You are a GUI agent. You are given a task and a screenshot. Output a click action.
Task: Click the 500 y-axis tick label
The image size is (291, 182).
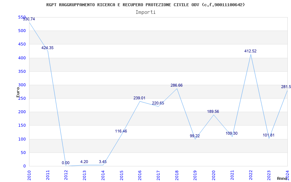tap(22, 31)
